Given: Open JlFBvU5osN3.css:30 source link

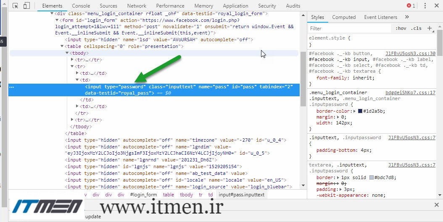Looking at the screenshot, I should coord(411,53).
